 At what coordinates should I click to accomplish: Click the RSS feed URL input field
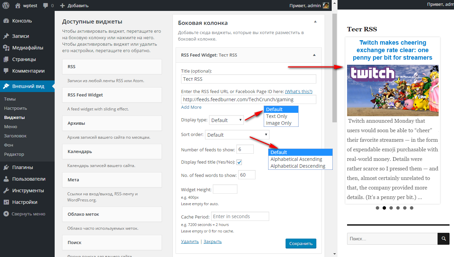coord(249,100)
